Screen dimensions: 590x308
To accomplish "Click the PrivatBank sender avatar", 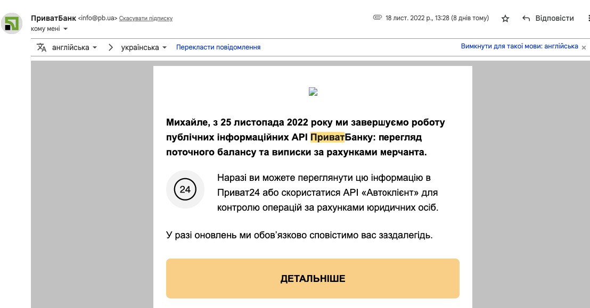I will [11, 23].
